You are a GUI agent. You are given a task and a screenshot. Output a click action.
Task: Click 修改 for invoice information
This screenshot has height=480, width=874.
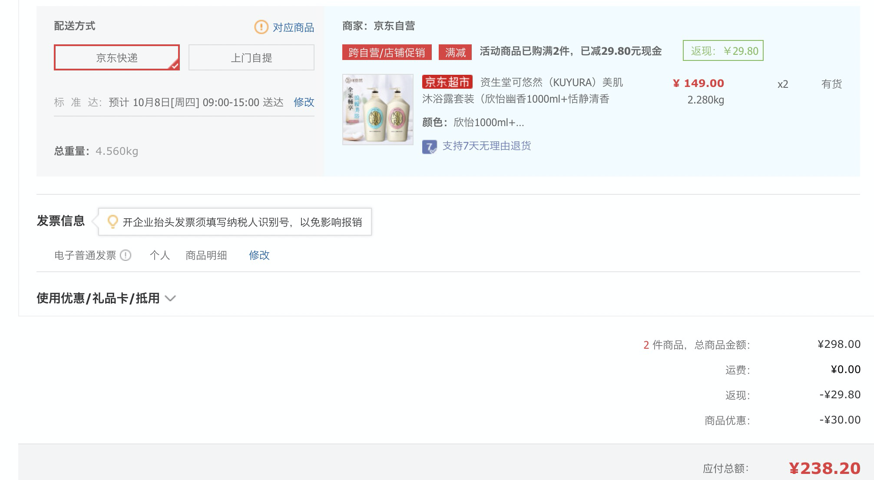tap(259, 255)
